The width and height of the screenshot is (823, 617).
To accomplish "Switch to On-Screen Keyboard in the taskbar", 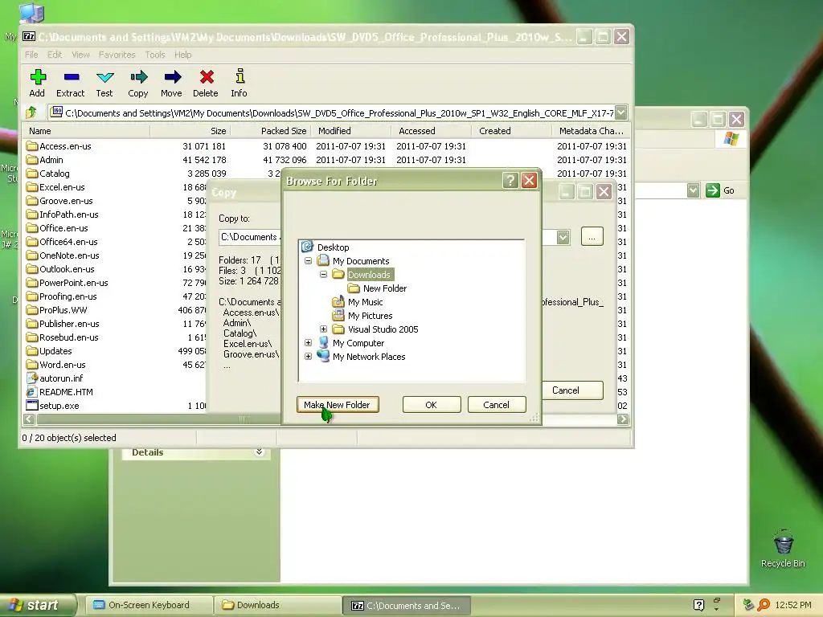I will tap(149, 605).
